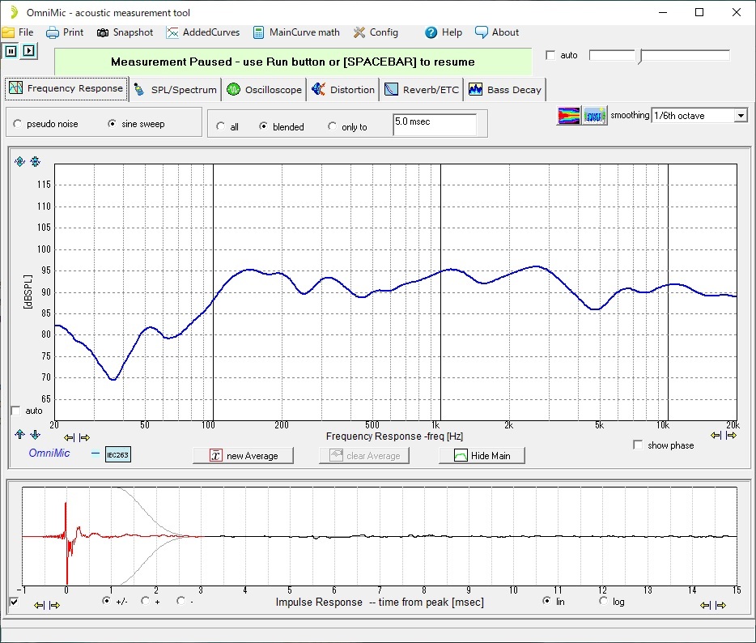The image size is (756, 643).
Task: Click the graph shift up arrow
Action: tap(19, 435)
